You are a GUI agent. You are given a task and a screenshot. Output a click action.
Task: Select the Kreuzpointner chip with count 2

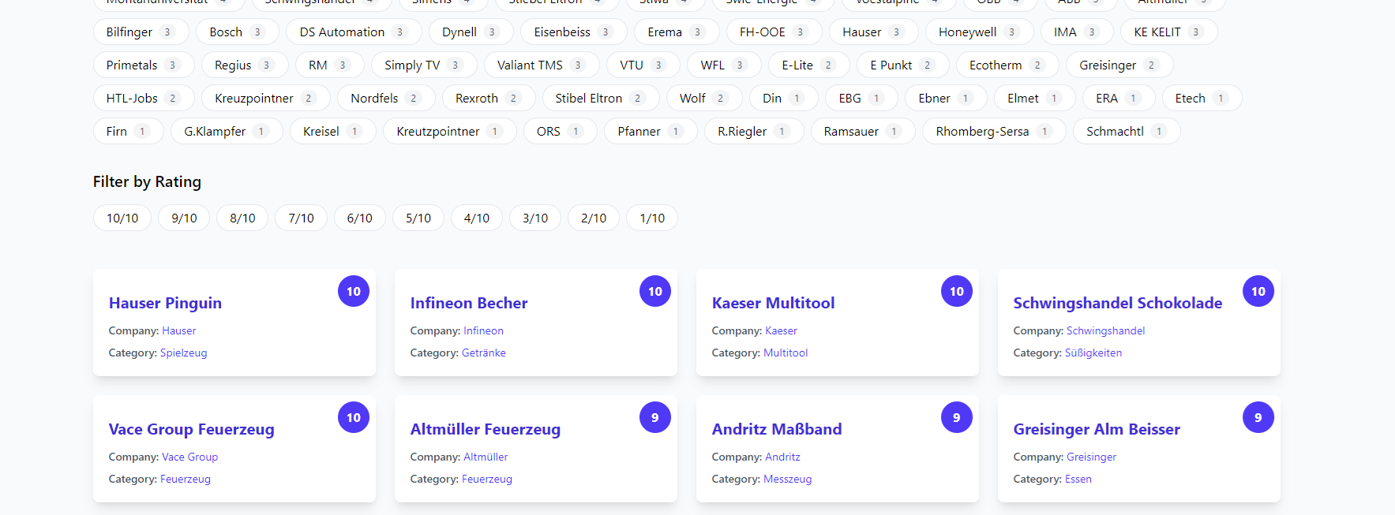(266, 99)
